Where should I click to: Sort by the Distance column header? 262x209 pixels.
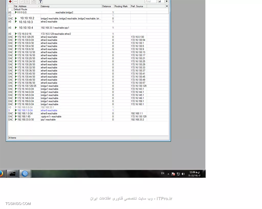[108, 6]
